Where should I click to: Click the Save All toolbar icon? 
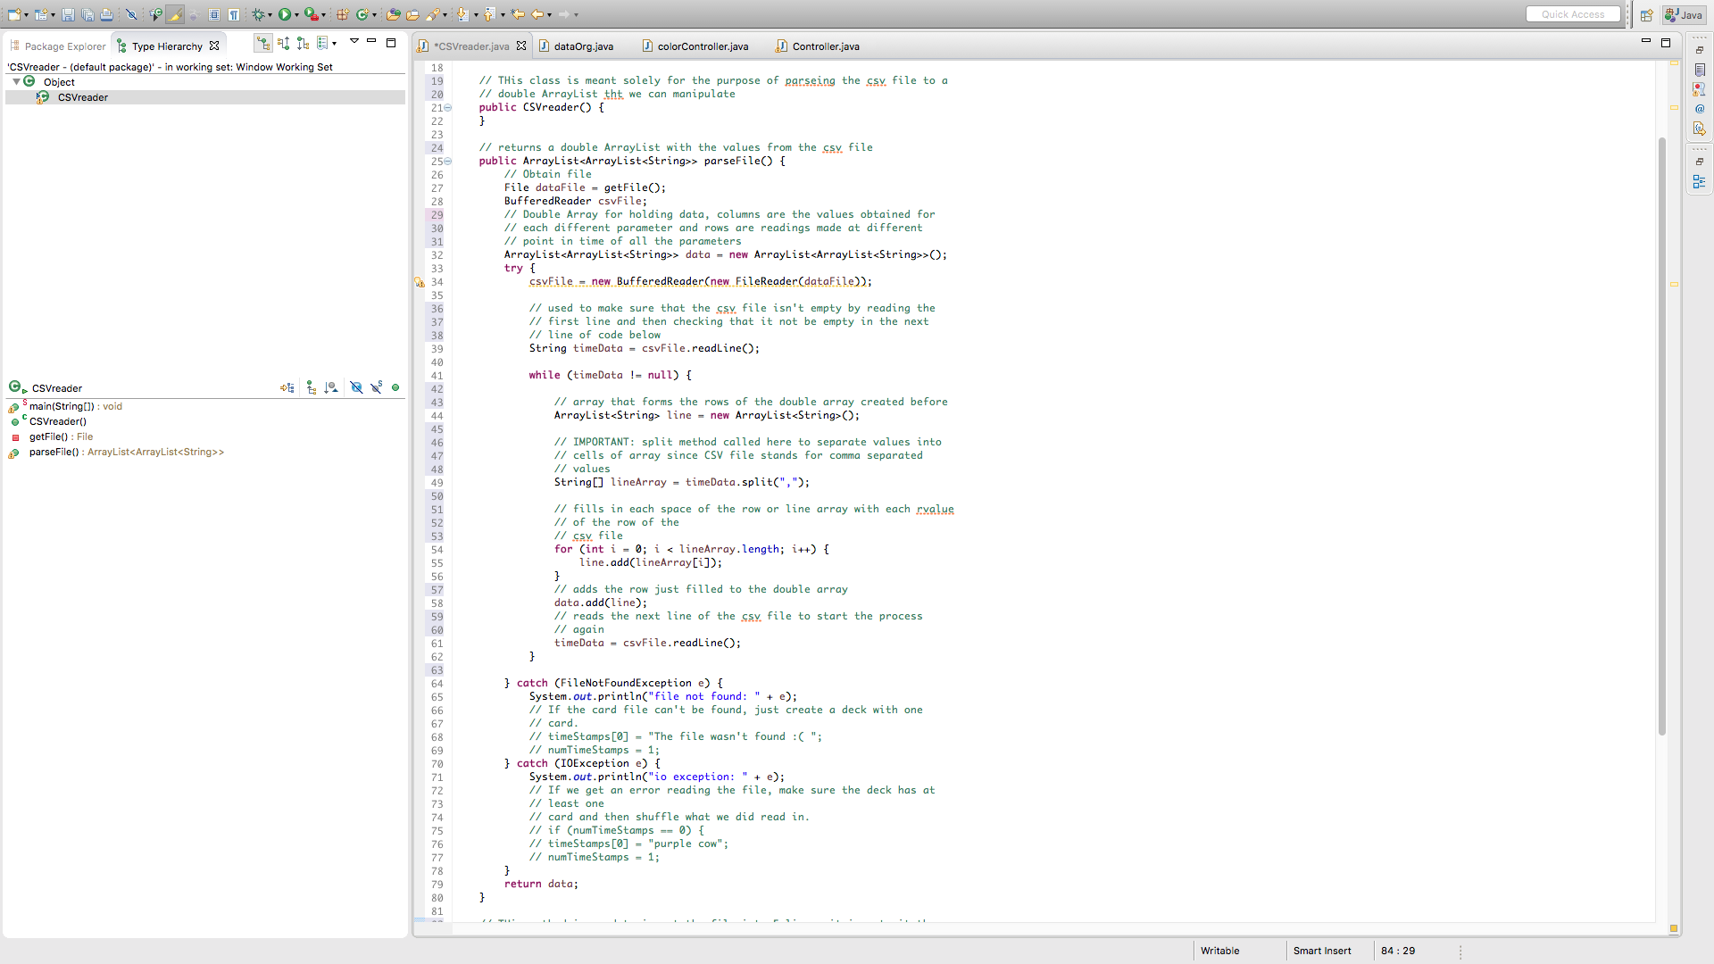tap(88, 14)
